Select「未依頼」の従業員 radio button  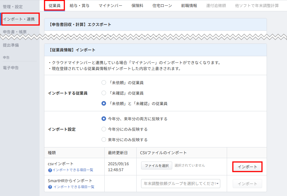[x=104, y=83]
